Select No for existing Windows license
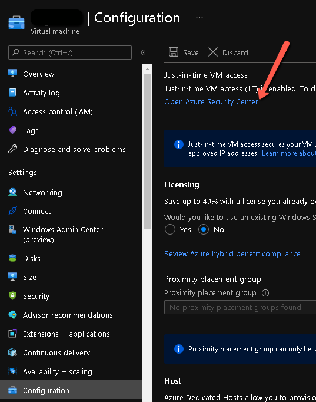 point(204,229)
